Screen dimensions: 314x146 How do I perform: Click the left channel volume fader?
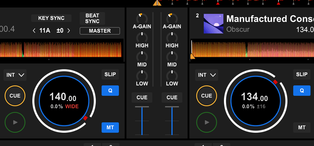click(x=142, y=121)
